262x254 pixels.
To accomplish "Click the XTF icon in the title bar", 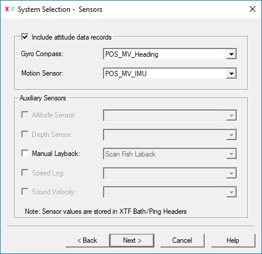I will click(9, 9).
